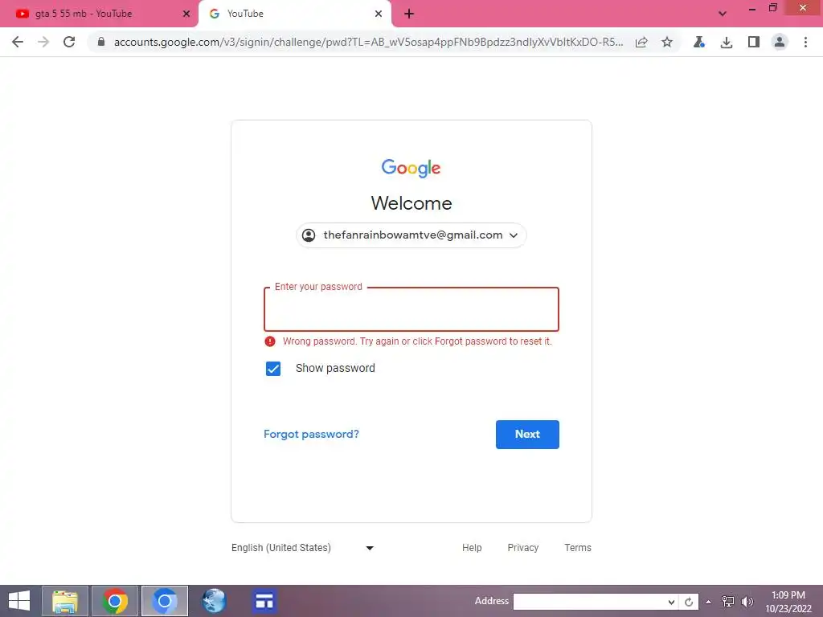Bookmark this page with the star icon
Viewport: 823px width, 617px height.
[x=666, y=42]
